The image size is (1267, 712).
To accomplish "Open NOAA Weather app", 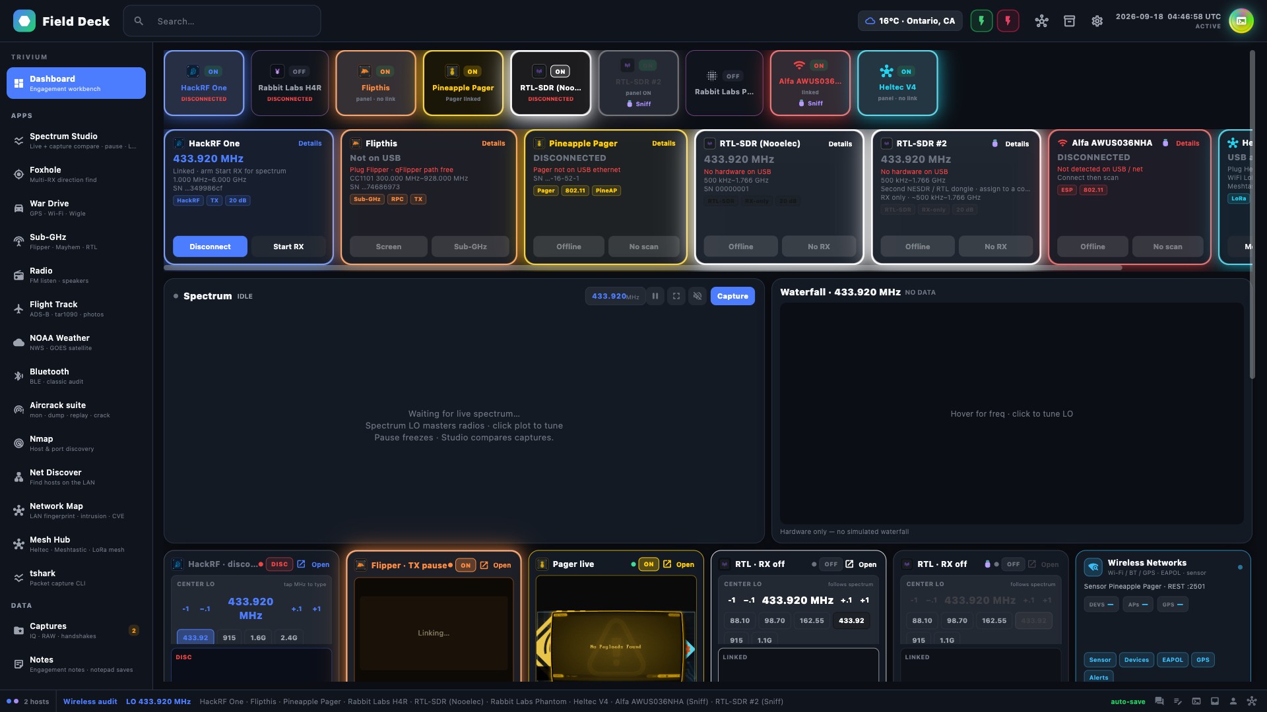I will click(x=76, y=342).
